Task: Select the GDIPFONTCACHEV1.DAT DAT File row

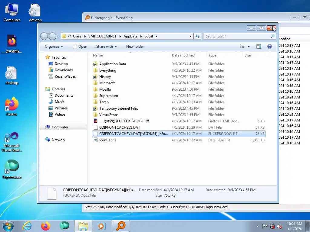Action: (x=179, y=127)
